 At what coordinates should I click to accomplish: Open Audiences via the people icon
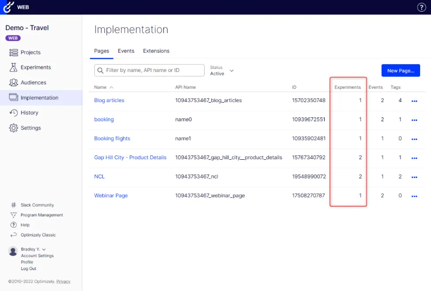tap(14, 82)
